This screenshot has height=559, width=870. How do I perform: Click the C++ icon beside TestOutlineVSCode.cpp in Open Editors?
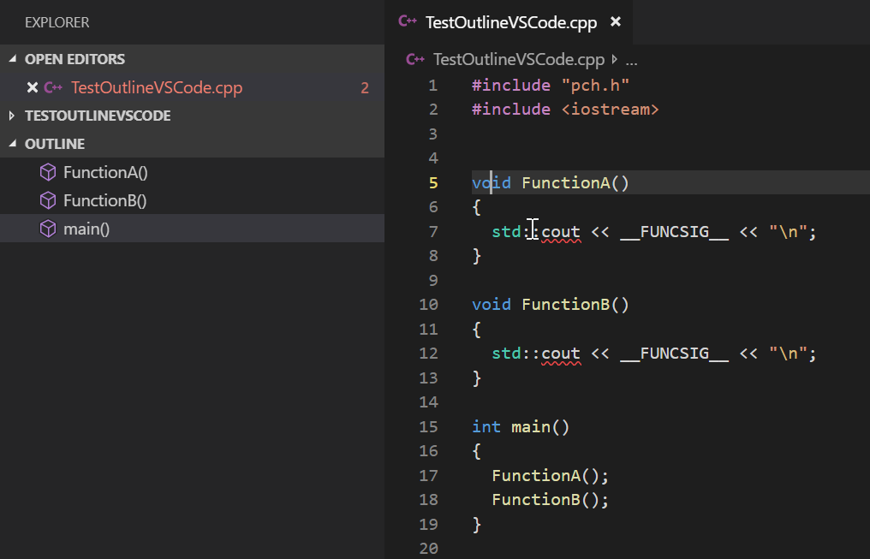pos(53,86)
